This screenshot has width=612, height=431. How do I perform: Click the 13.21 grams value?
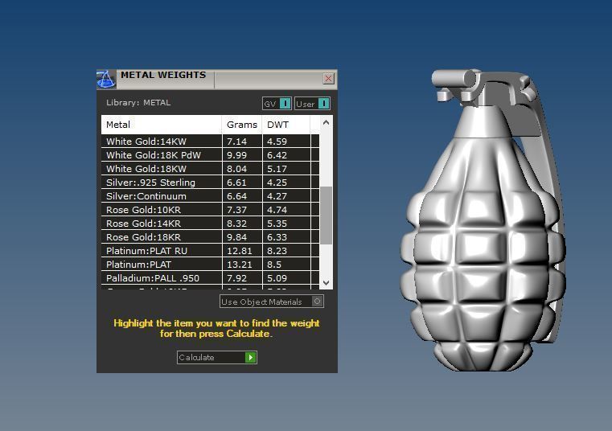tap(240, 265)
